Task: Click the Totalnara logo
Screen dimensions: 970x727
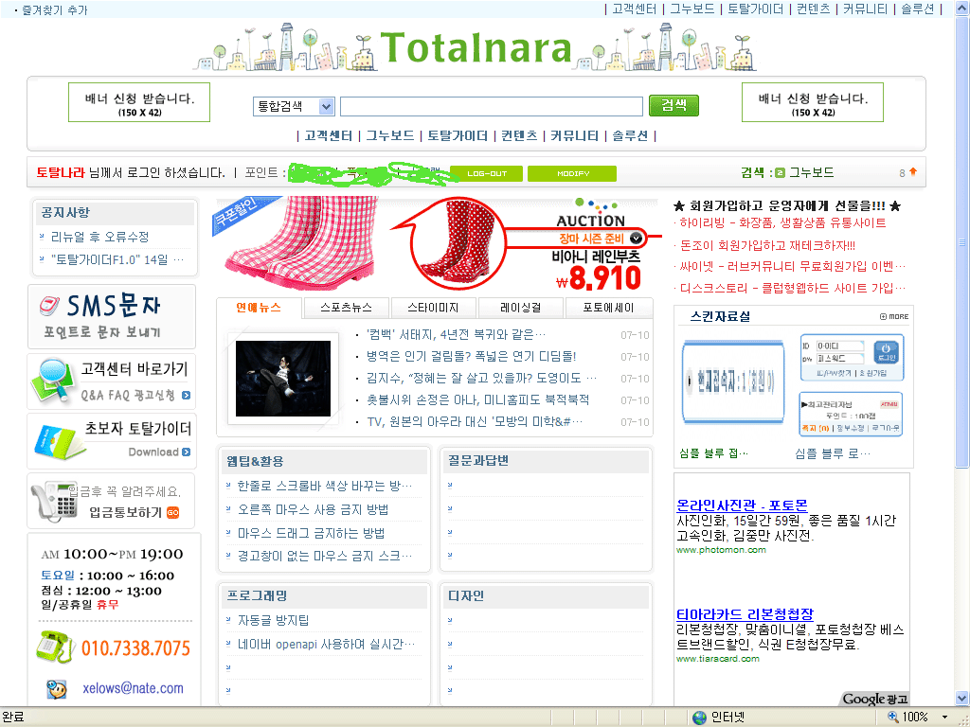Action: tap(476, 47)
